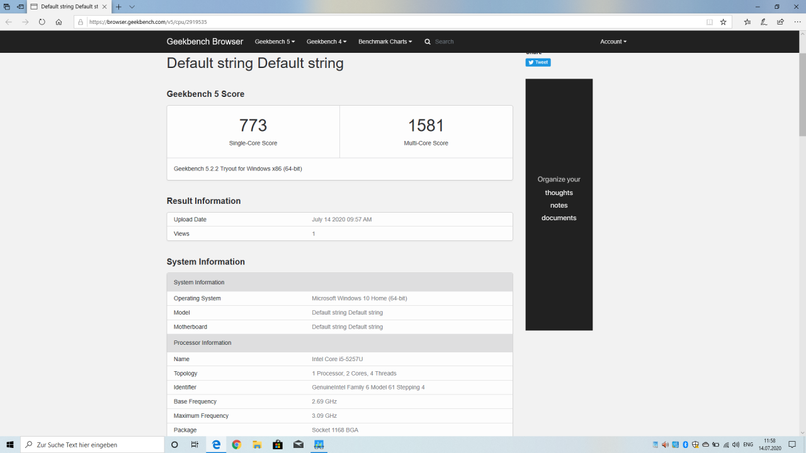
Task: Open a new tab with the plus
Action: (x=118, y=6)
